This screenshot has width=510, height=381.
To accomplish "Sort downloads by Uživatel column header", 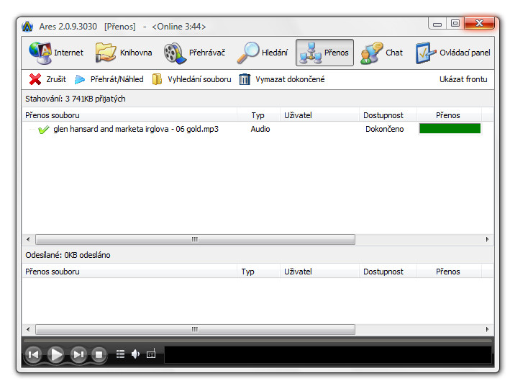I will [x=319, y=115].
